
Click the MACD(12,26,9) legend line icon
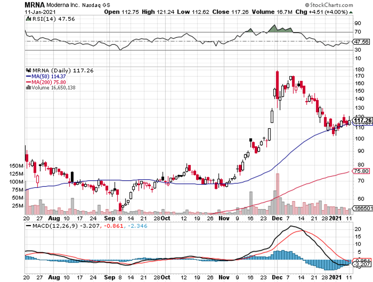click(x=29, y=225)
